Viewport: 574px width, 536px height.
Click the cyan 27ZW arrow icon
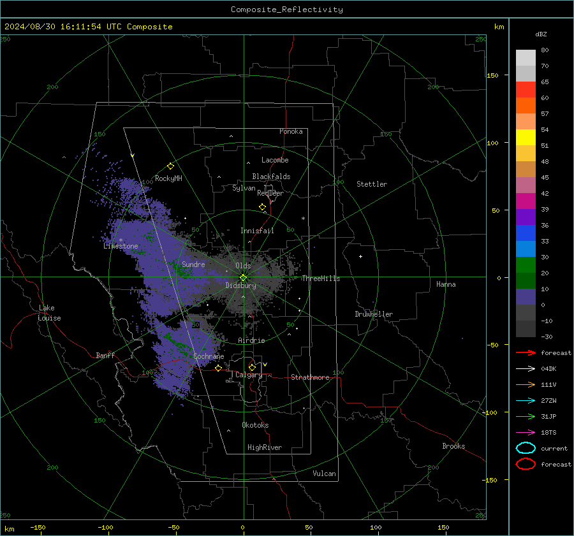click(526, 401)
